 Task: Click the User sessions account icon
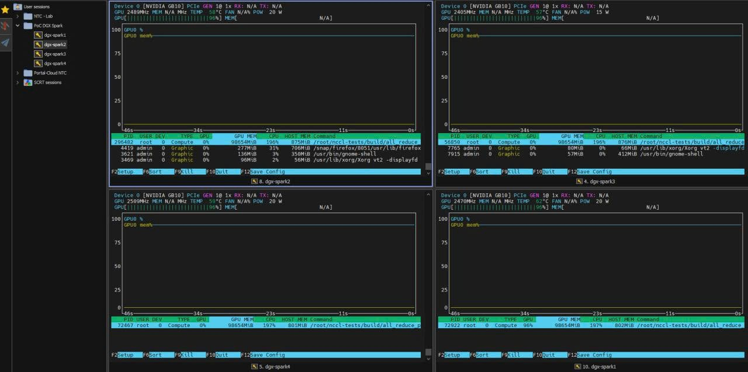point(18,6)
